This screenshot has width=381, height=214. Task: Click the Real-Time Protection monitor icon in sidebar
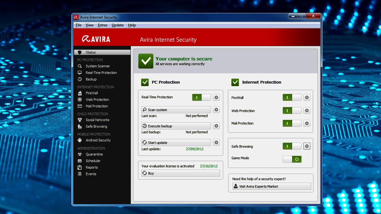[79, 73]
